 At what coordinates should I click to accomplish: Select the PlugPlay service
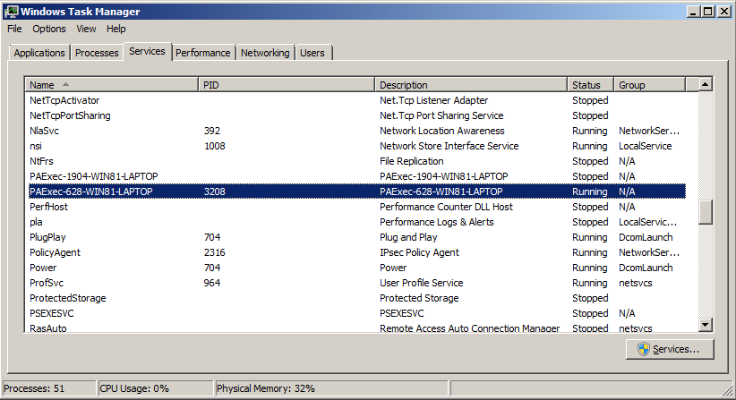pyautogui.click(x=47, y=237)
